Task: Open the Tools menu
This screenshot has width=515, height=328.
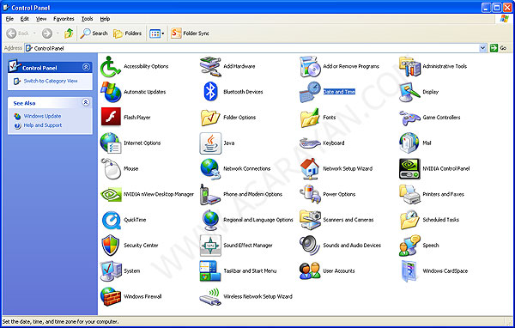Action: tap(87, 19)
